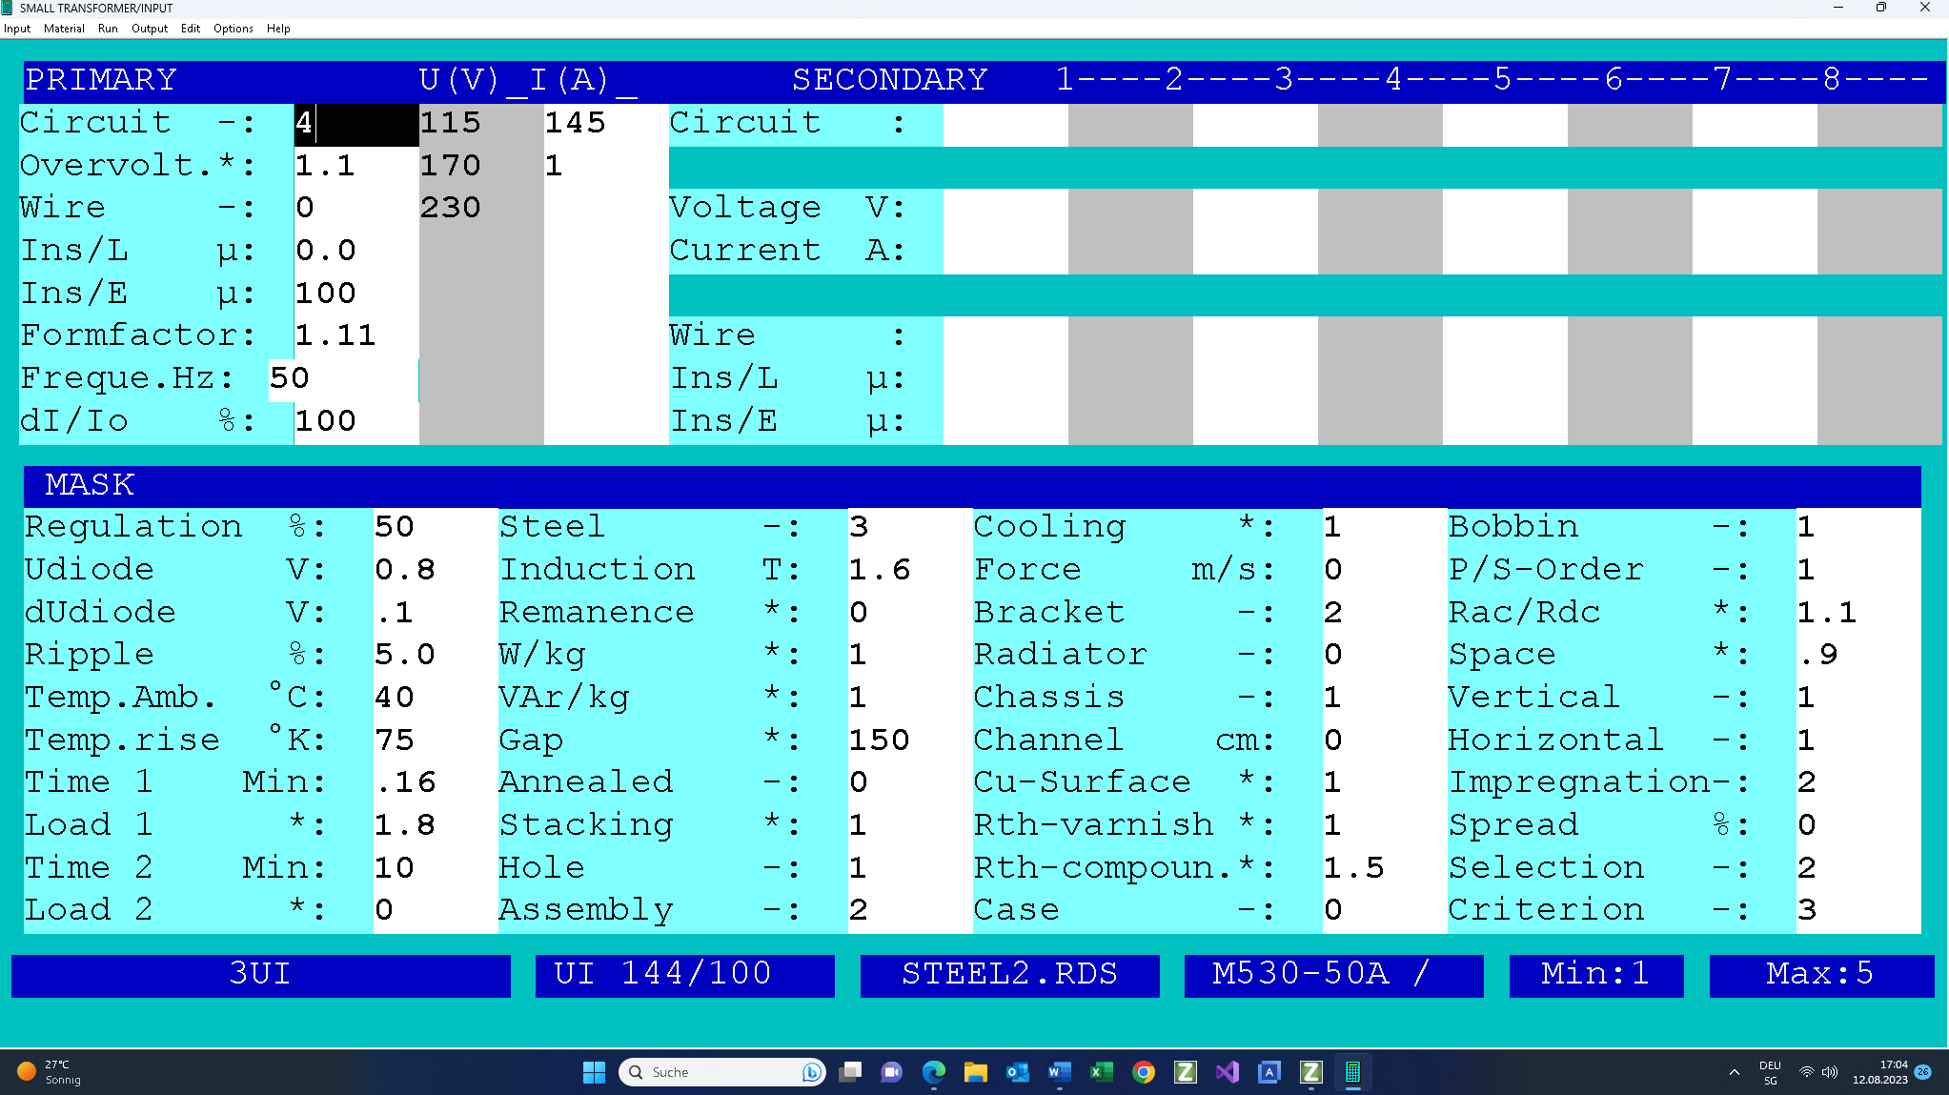1949x1095 pixels.
Task: Select the Space field value .9
Action: click(1858, 657)
